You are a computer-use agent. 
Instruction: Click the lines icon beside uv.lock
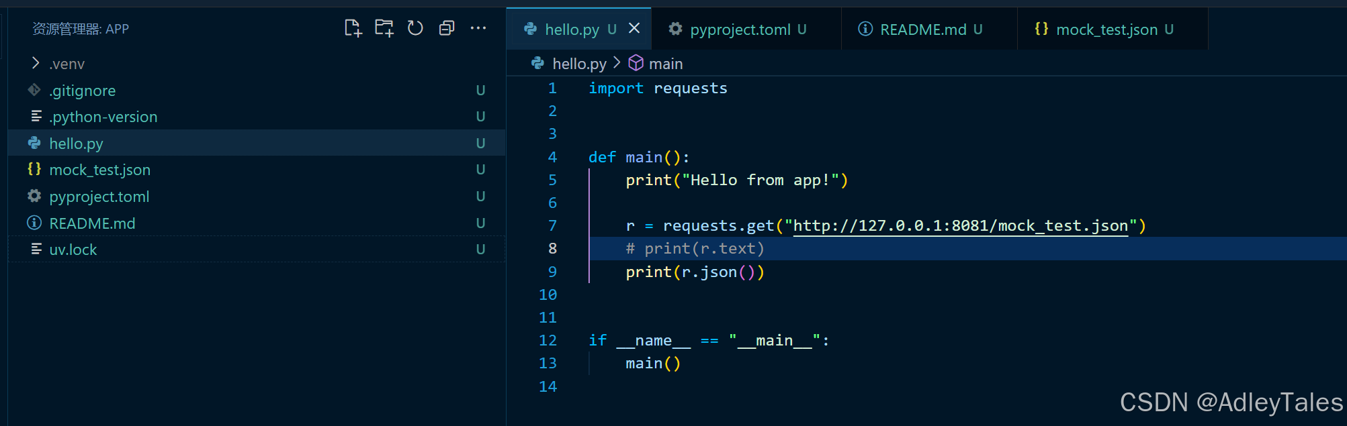click(x=36, y=249)
